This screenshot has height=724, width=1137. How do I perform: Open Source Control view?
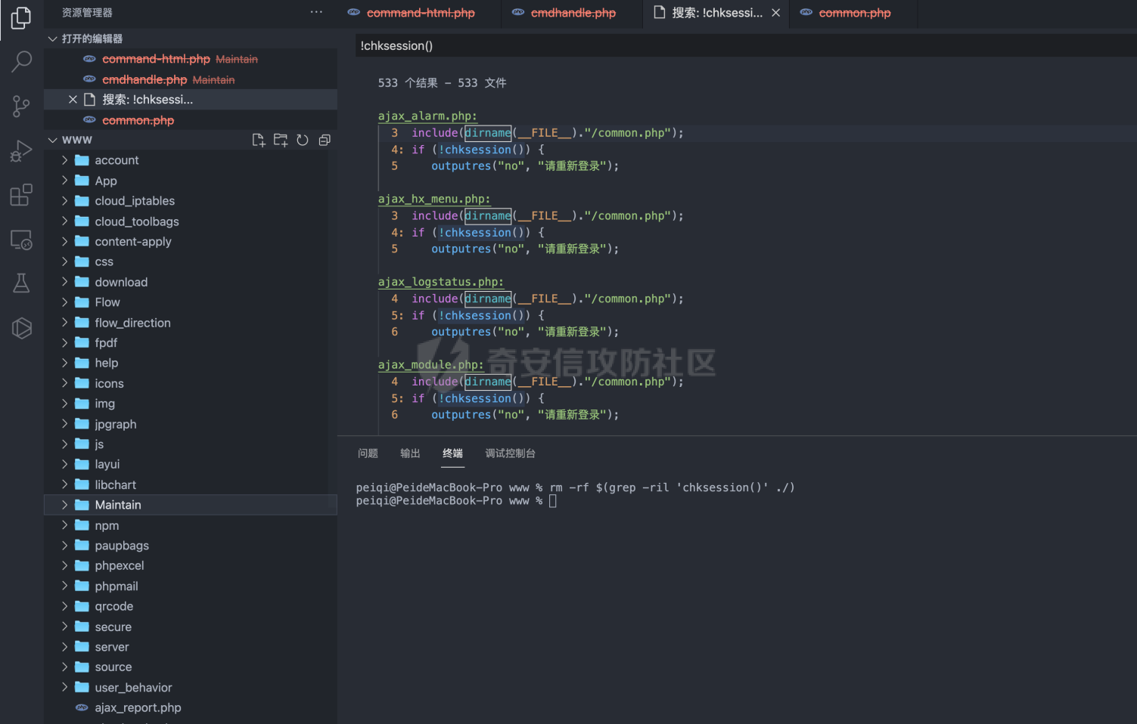[x=21, y=106]
